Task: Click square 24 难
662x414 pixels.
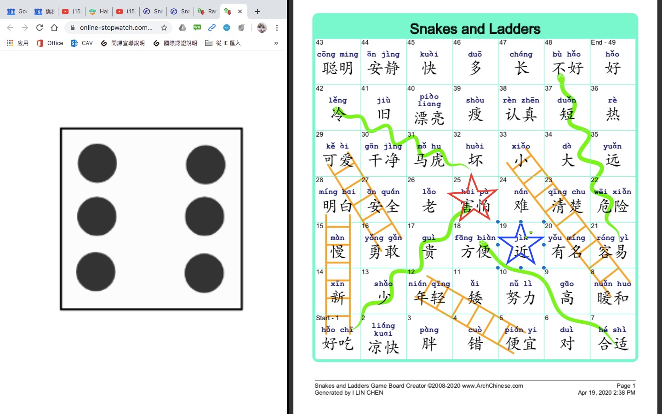Action: click(x=521, y=199)
